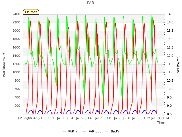Click the 1600 left axis value
Image resolution: width=182 pixels, height=137 pixels.
[x=16, y=48]
